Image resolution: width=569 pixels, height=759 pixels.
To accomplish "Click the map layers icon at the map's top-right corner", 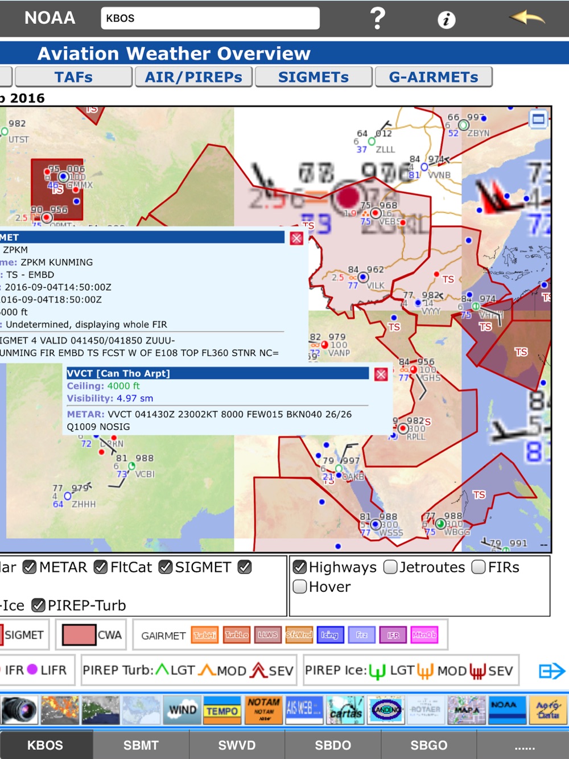I will tap(538, 119).
